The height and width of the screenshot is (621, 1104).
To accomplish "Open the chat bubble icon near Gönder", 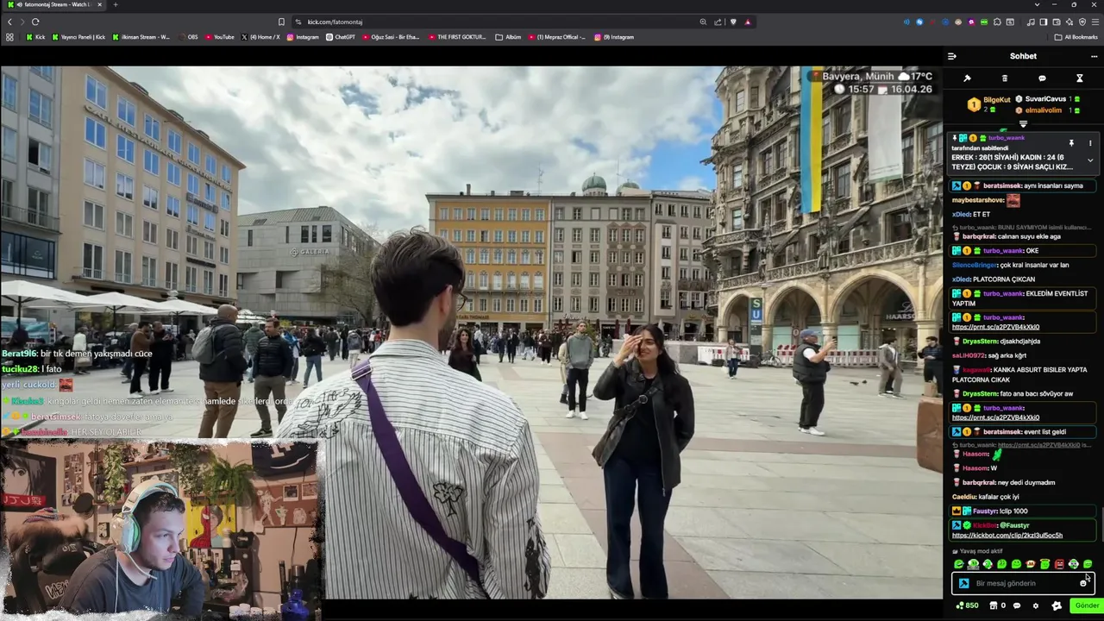I will (1017, 605).
